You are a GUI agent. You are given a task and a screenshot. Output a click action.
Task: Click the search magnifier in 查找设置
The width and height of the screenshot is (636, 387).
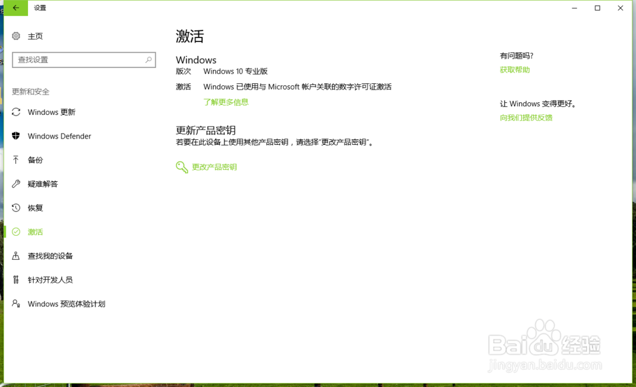click(x=147, y=59)
